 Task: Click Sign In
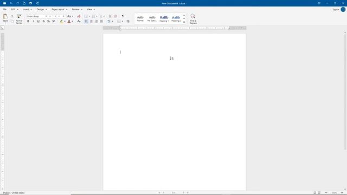[336, 10]
